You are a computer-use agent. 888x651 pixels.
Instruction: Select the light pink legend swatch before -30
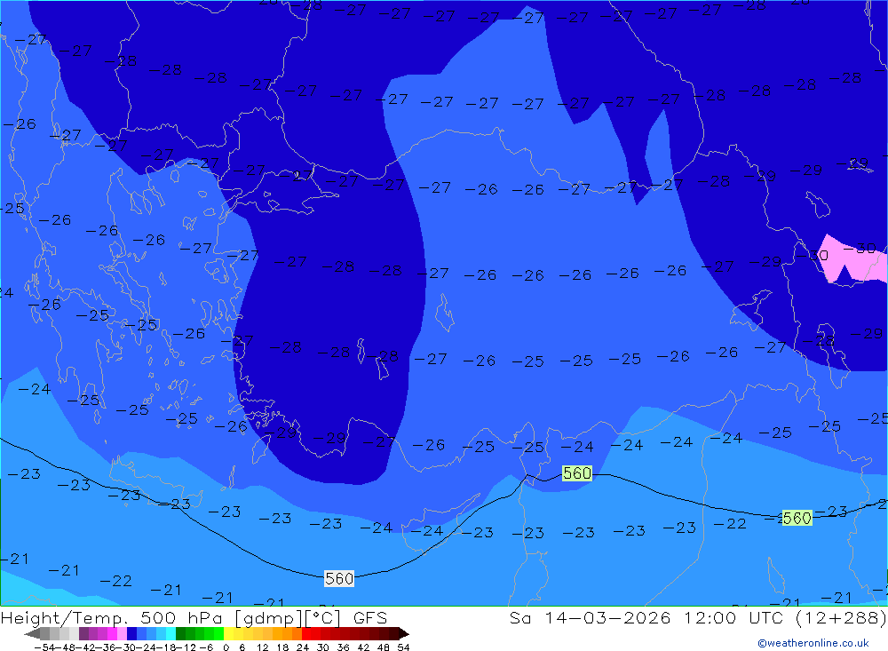[x=122, y=633]
